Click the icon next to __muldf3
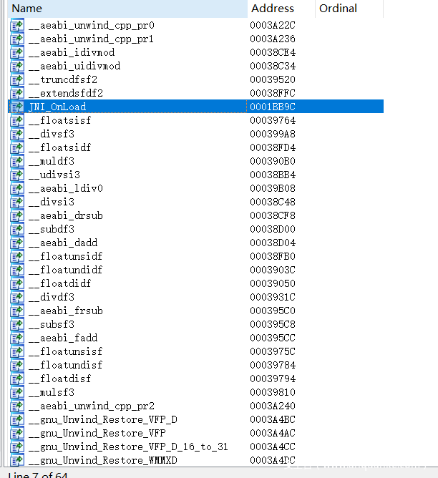438x478 pixels. pyautogui.click(x=16, y=161)
